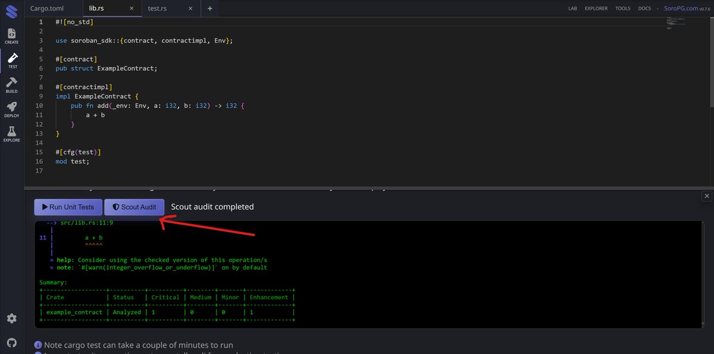Image resolution: width=714 pixels, height=354 pixels.
Task: Close the bottom test panel
Action: (706, 196)
